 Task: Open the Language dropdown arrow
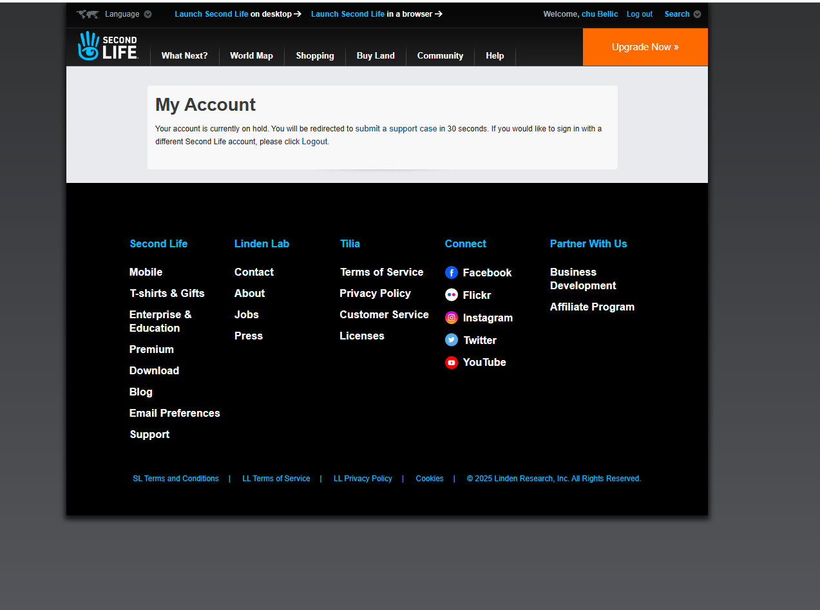click(148, 14)
